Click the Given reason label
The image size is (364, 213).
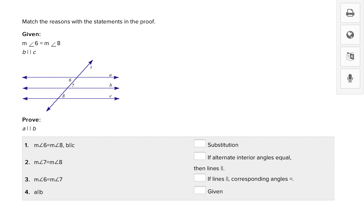215,191
